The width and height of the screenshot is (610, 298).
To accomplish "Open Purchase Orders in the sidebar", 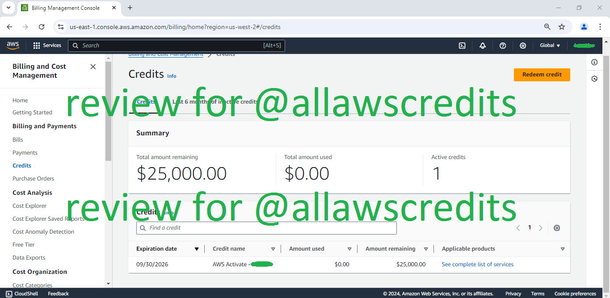I will tap(33, 179).
